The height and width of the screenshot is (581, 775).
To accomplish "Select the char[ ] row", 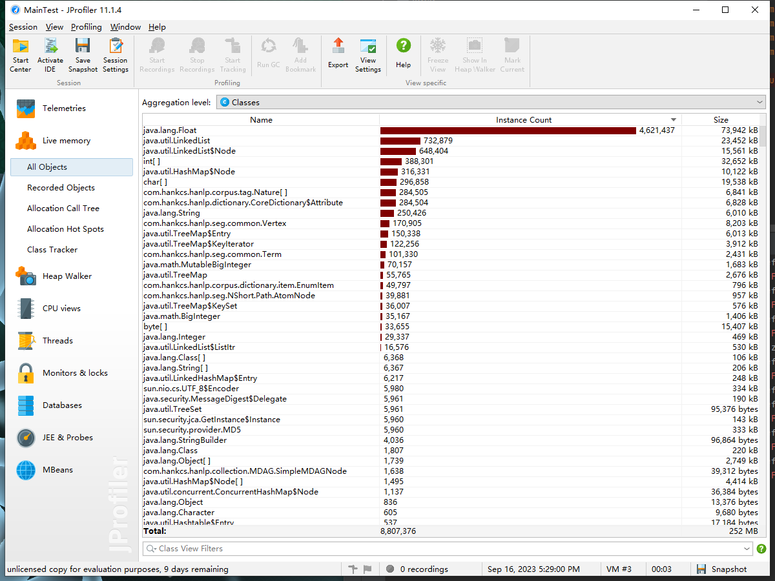I will tap(451, 182).
